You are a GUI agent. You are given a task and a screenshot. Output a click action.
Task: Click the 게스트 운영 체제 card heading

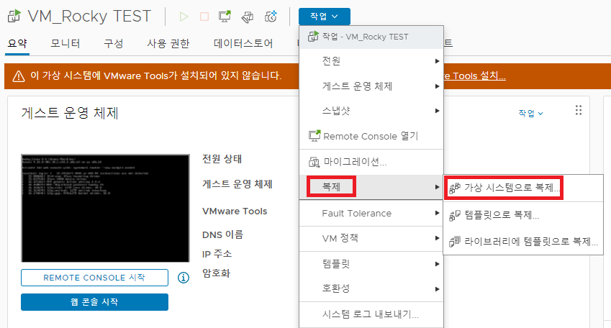click(x=70, y=113)
